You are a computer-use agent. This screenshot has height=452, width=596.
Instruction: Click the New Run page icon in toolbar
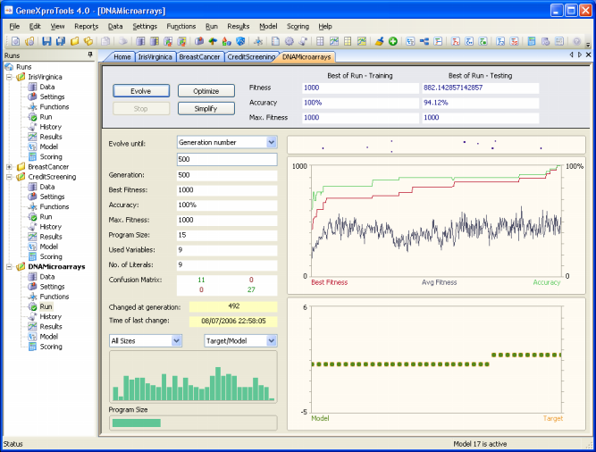15,41
